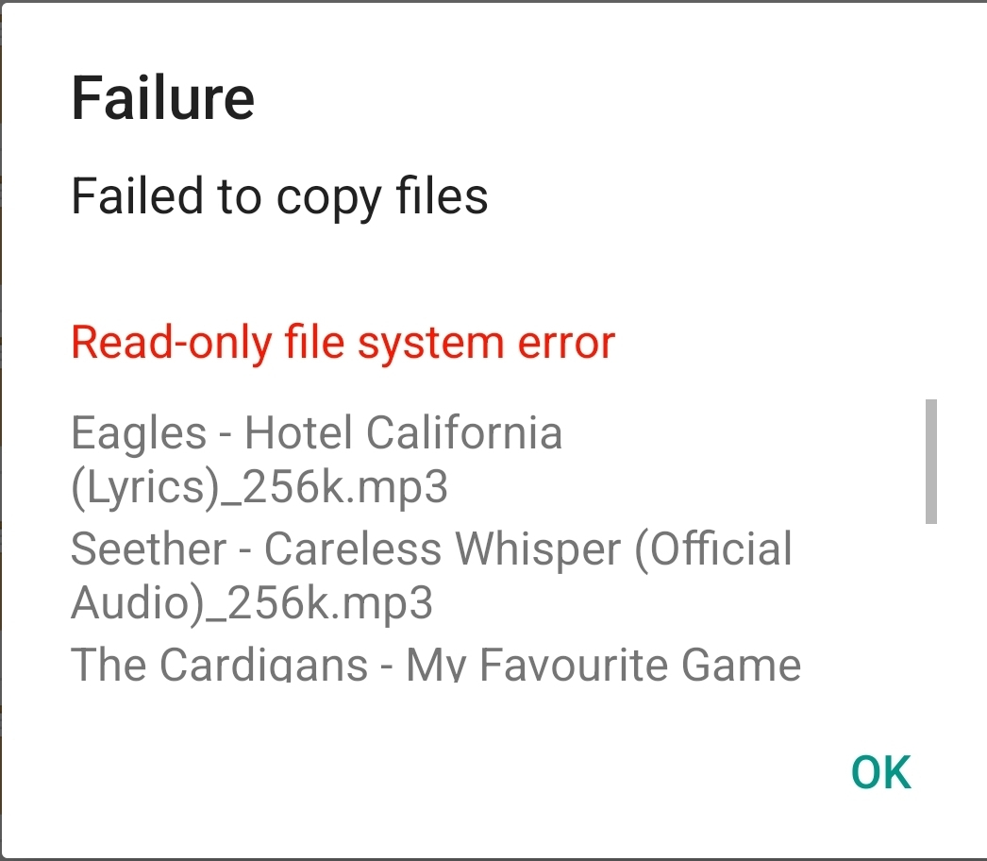Viewport: 987px width, 861px height.
Task: Click the "Audio)_256k.mp3" filename line
Action: click(x=252, y=603)
